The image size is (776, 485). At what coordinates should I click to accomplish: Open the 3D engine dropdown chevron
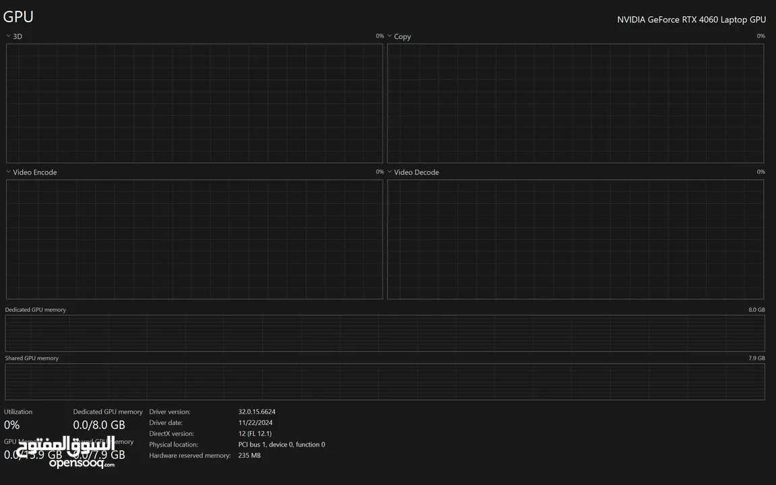[8, 36]
